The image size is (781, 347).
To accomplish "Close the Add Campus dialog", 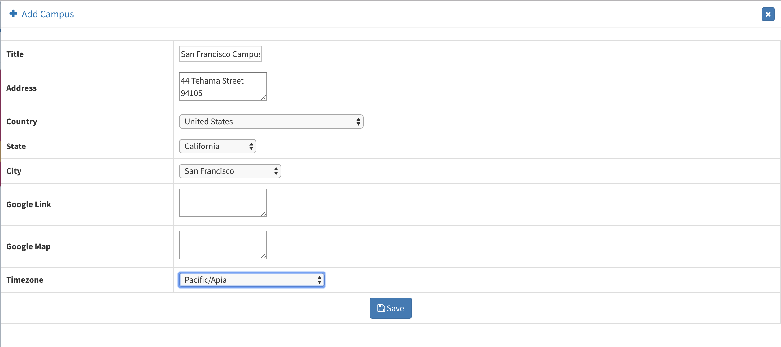I will coord(768,14).
